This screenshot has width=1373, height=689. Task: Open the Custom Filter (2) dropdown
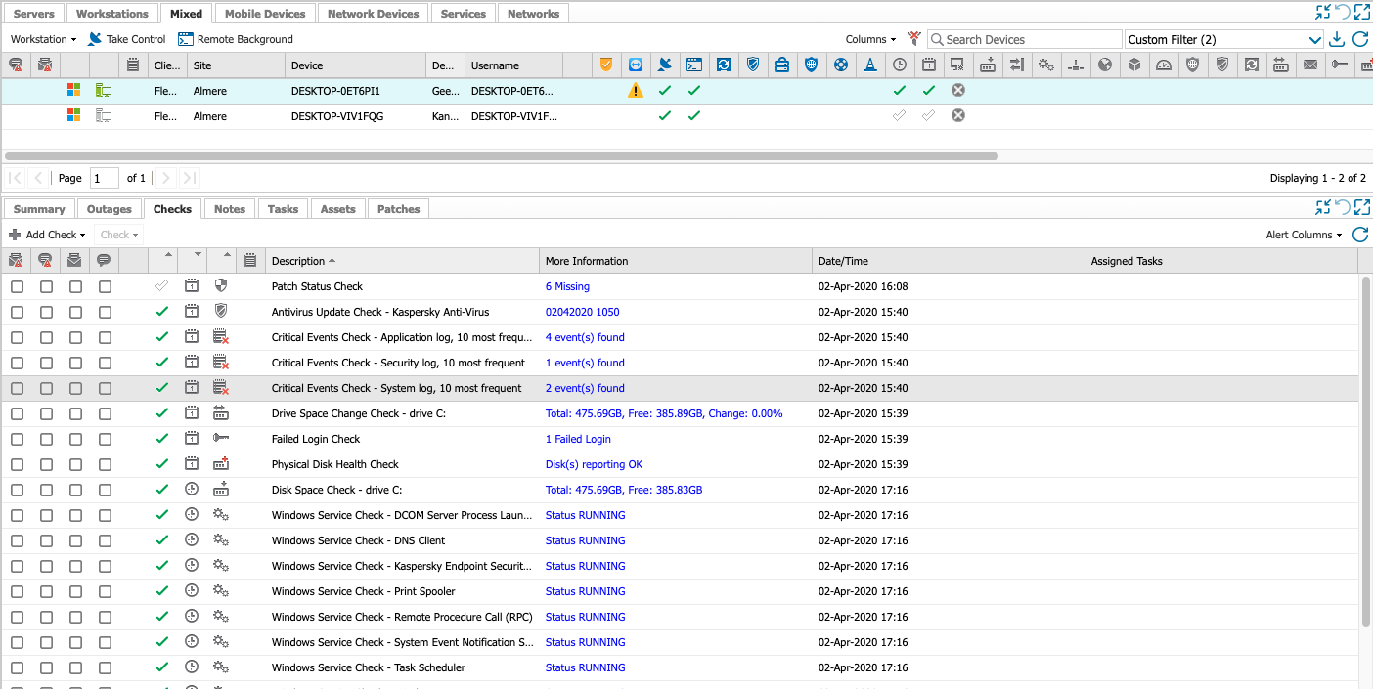pos(1314,40)
